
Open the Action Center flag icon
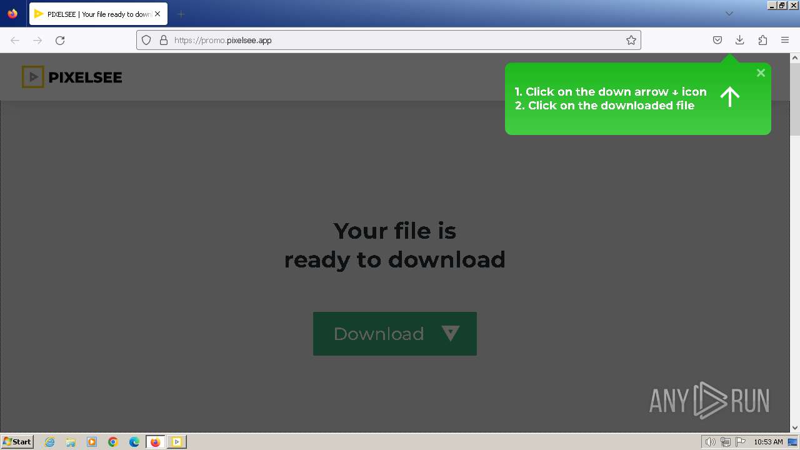741,442
